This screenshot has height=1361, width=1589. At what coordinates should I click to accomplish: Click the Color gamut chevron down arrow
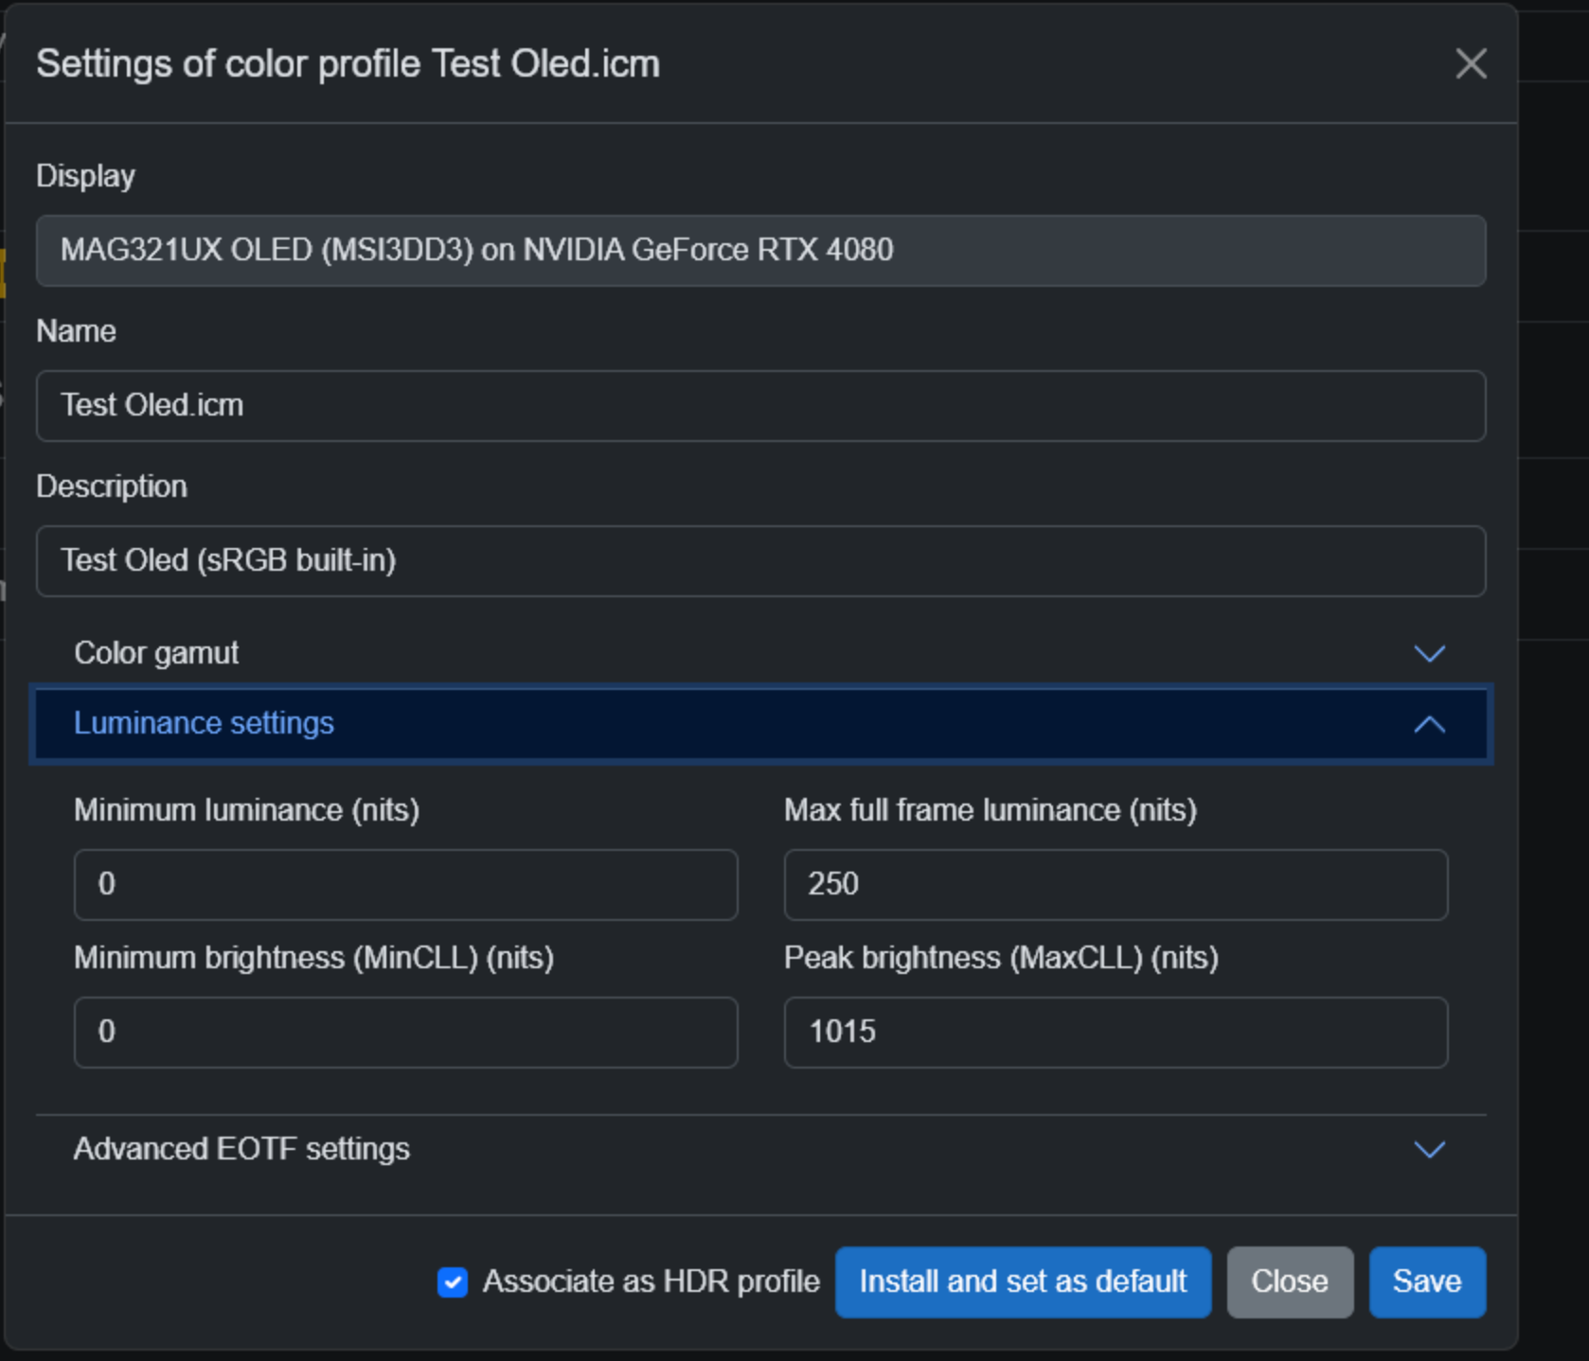pyautogui.click(x=1429, y=654)
